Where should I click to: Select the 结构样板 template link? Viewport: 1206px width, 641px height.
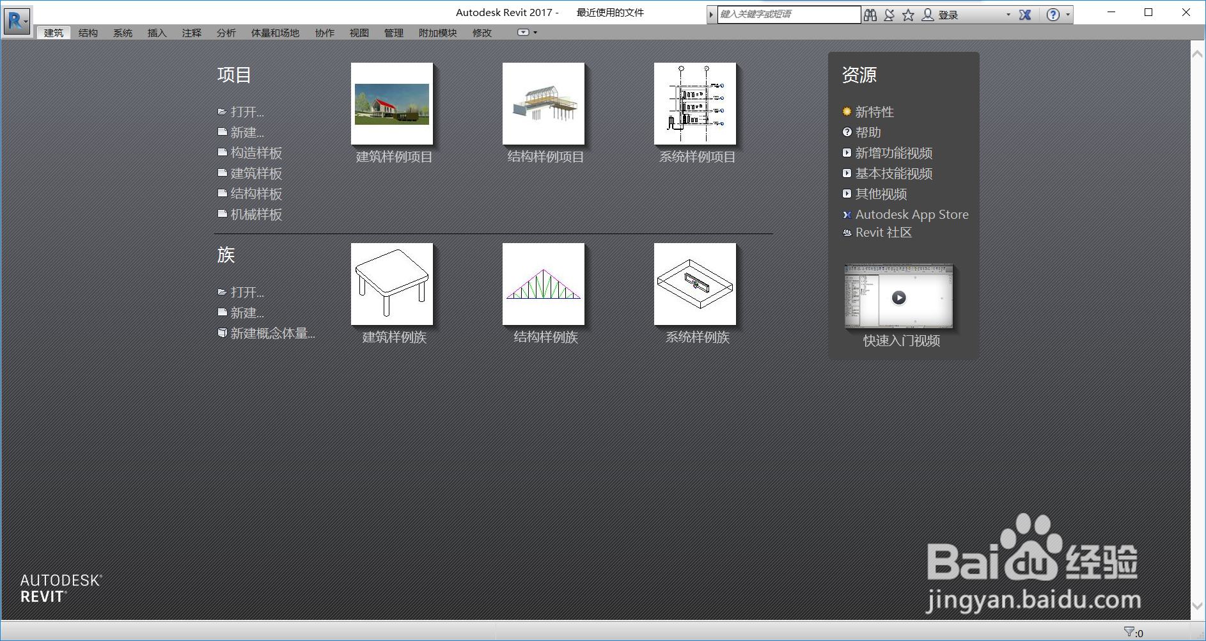[256, 194]
